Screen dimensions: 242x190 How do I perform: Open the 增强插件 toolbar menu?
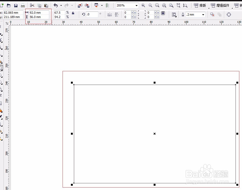[x=220, y=6]
